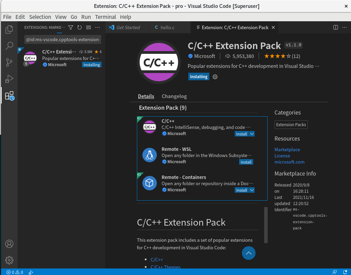Viewport: 351px width, 275px height.
Task: Click errors and warnings status indicator
Action: [14, 272]
